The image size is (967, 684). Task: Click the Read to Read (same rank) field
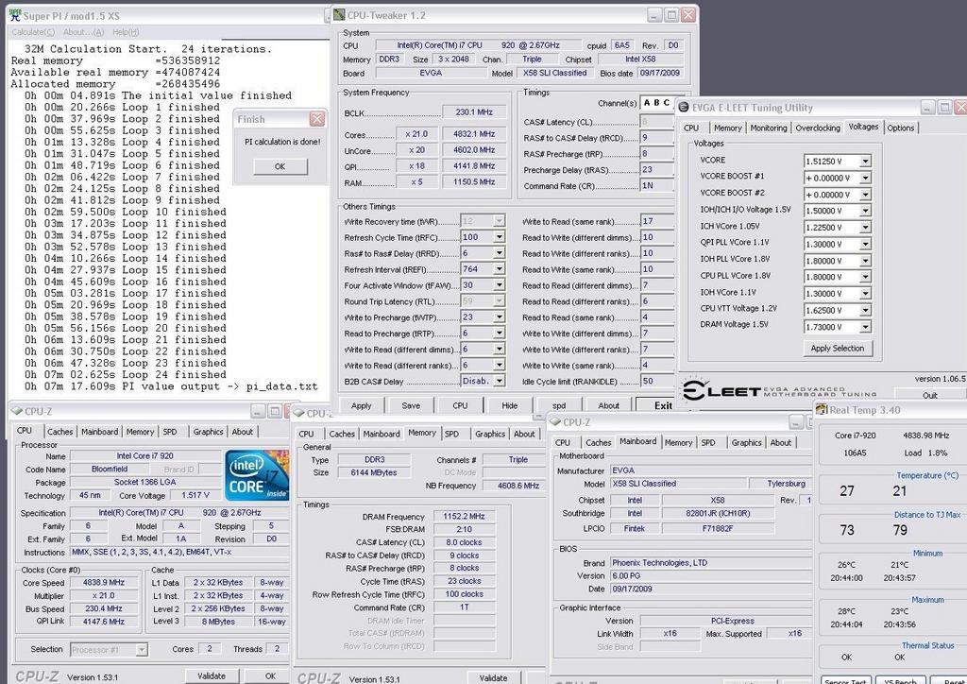click(x=655, y=317)
